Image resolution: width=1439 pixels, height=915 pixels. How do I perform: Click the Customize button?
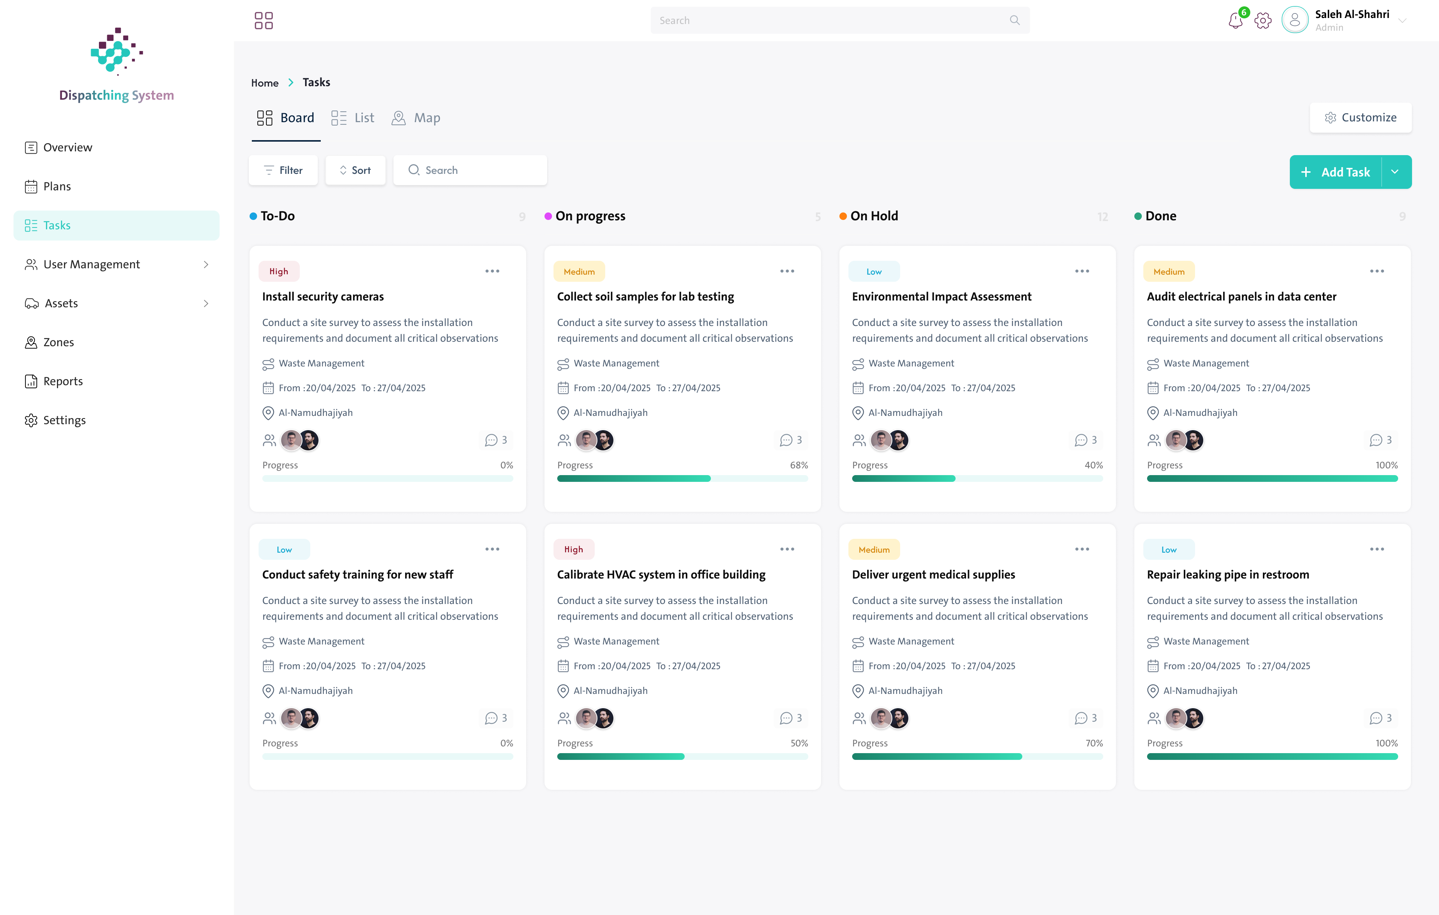[x=1361, y=118]
